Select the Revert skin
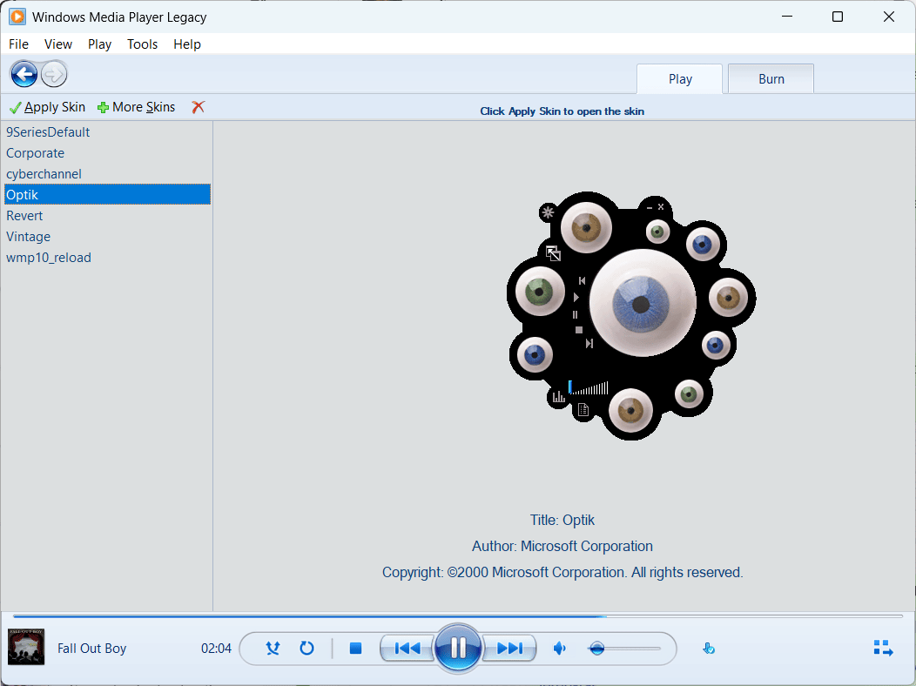916x686 pixels. (107, 215)
